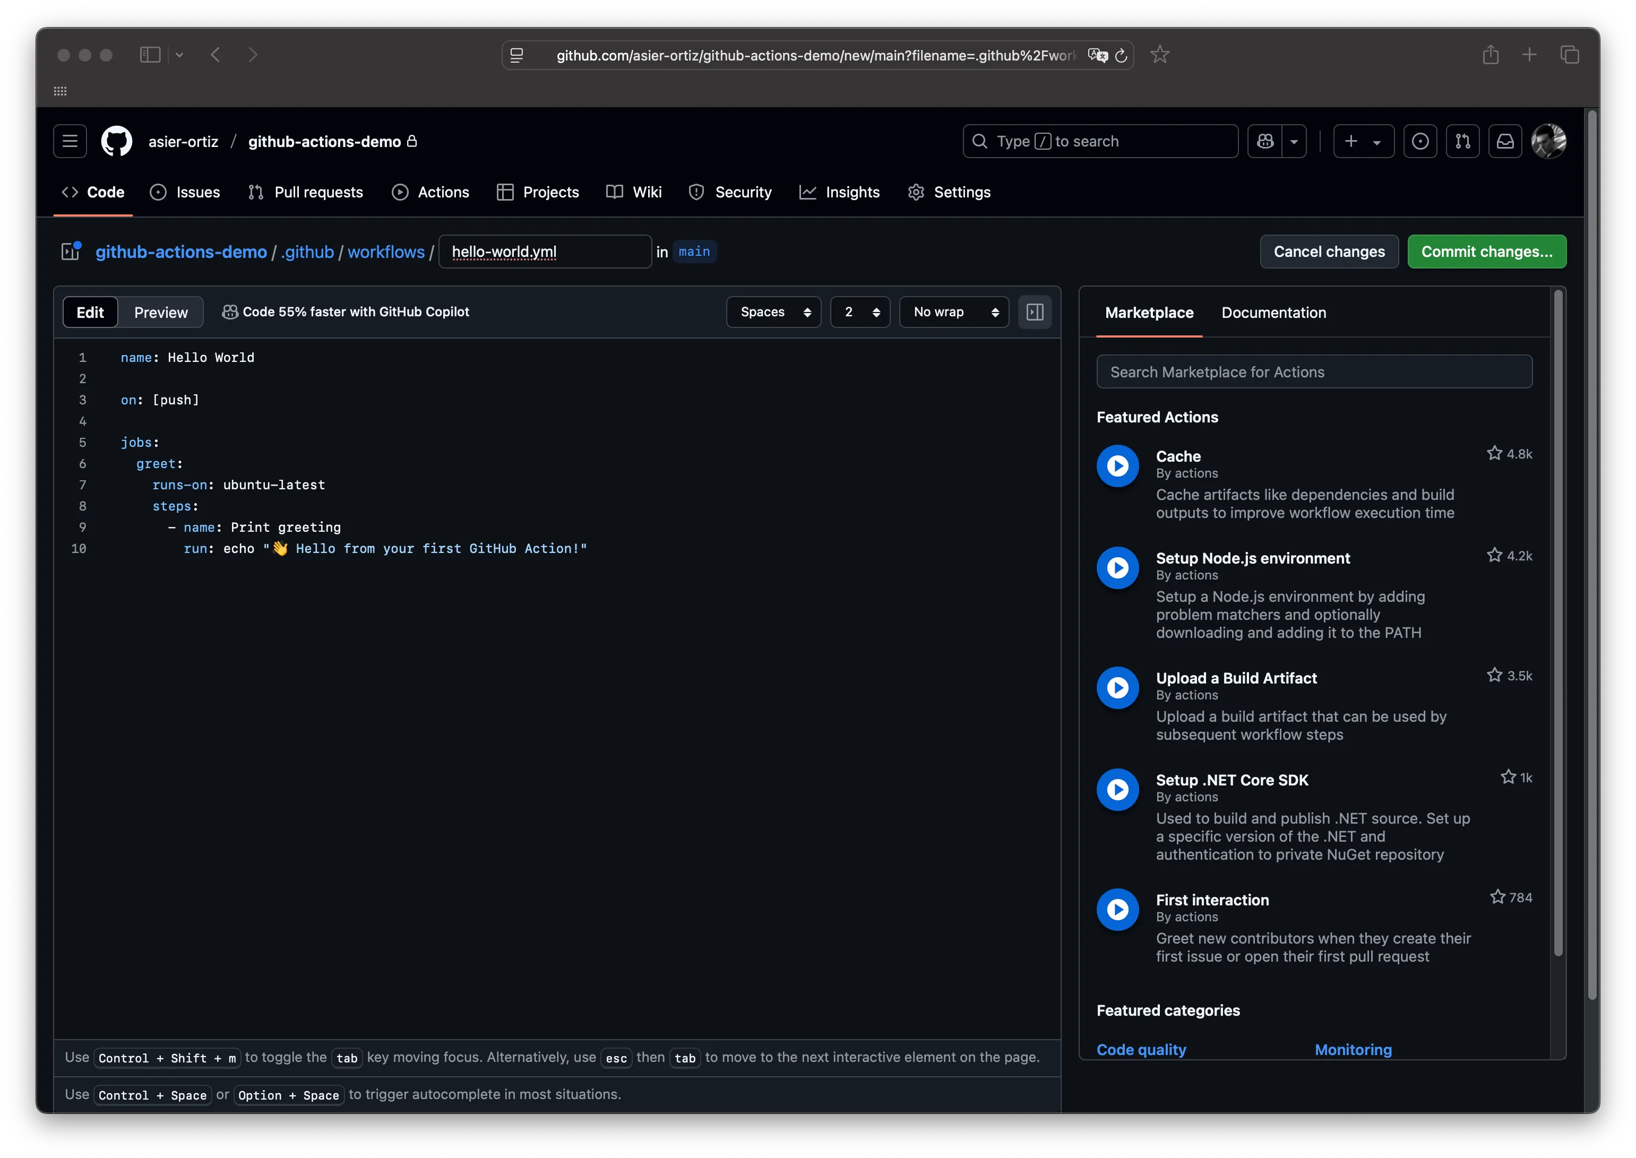The width and height of the screenshot is (1636, 1158).
Task: Click the Marketplace panel scrollbar
Action: pos(1557,623)
